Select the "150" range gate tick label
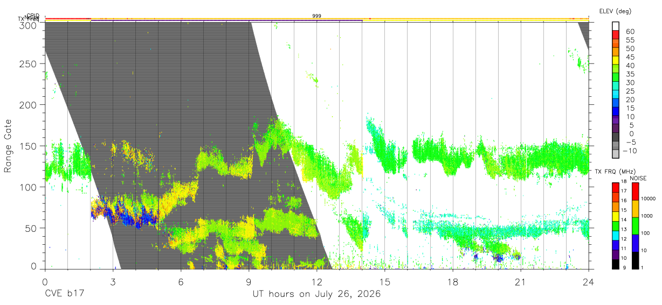Viewport: 662px width, 305px height. [27, 146]
